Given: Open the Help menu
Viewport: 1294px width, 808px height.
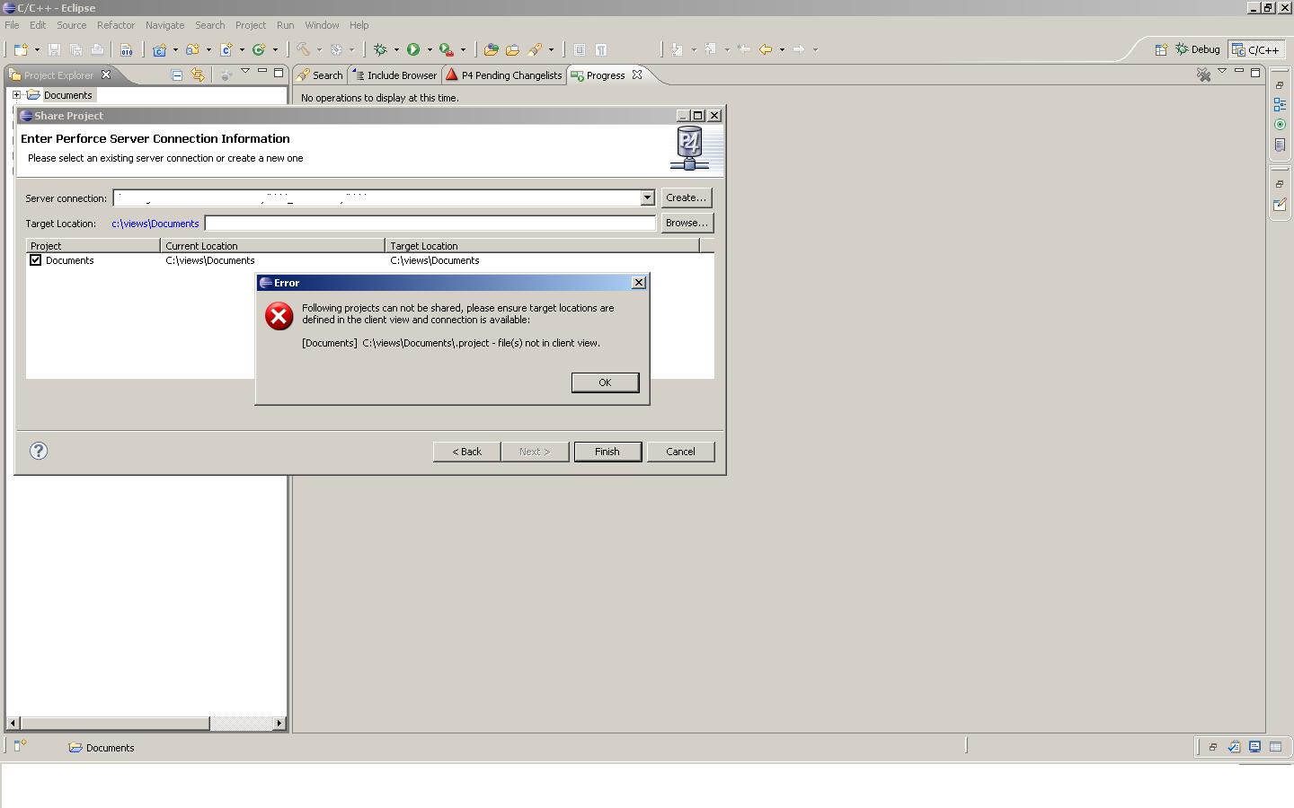Looking at the screenshot, I should [x=359, y=25].
